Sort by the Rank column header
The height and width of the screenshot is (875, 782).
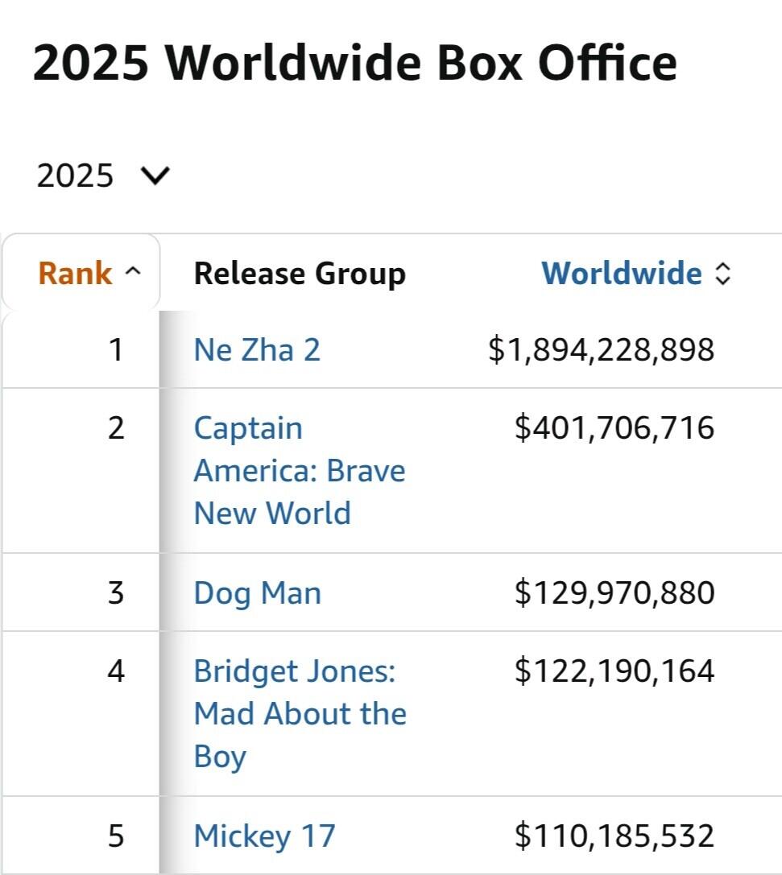(75, 274)
